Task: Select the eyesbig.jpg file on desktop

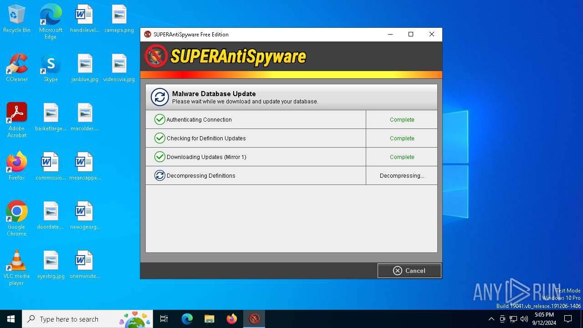Action: 51,265
